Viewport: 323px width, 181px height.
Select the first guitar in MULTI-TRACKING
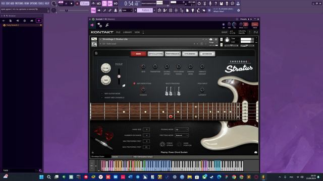[x=167, y=91]
